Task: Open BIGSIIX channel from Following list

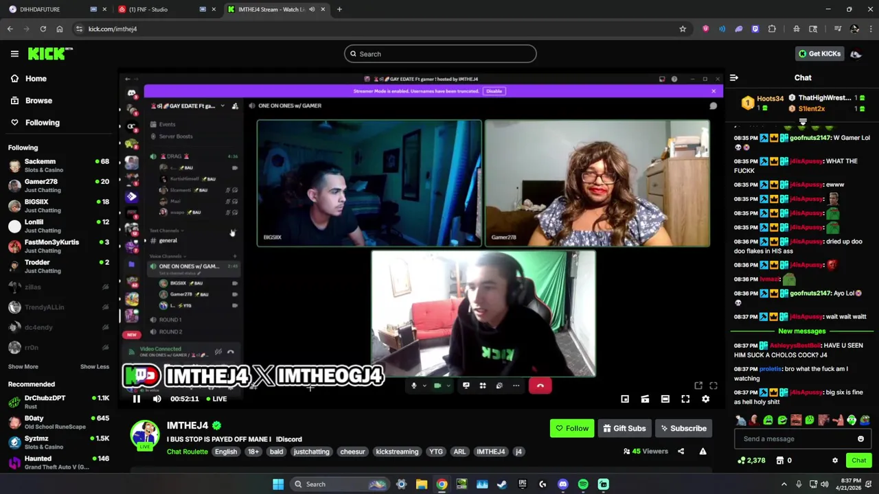Action: pyautogui.click(x=58, y=206)
